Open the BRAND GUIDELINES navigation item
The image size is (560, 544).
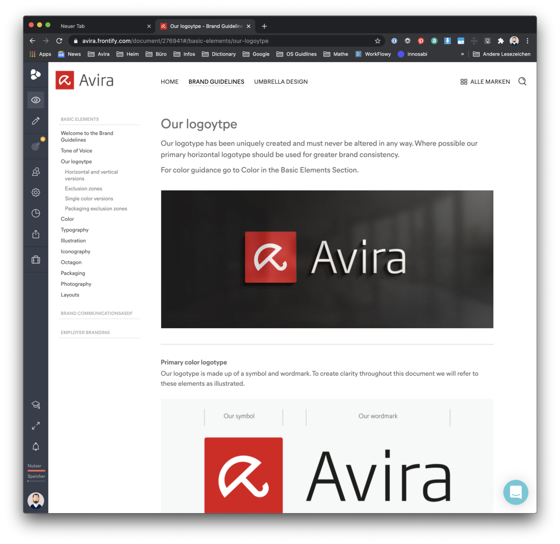217,82
